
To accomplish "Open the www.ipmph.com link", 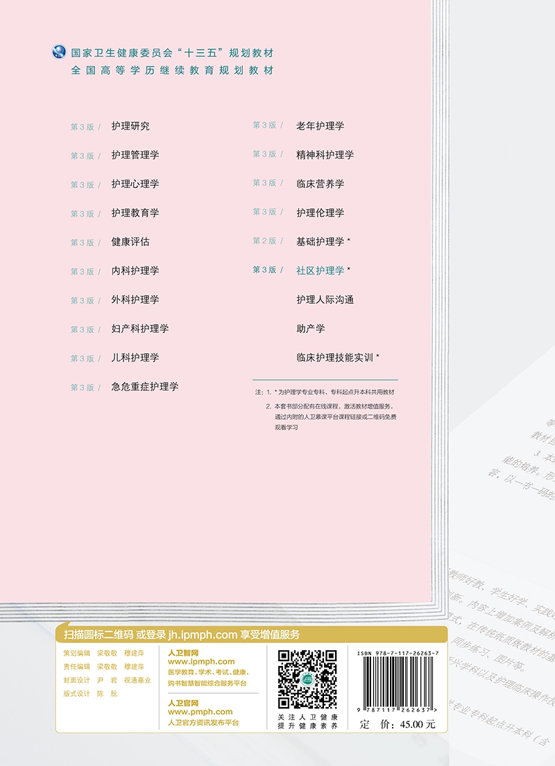I will [x=201, y=662].
